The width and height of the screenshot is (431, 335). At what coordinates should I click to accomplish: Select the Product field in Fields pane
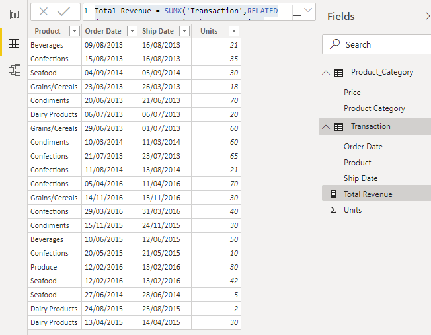pyautogui.click(x=358, y=163)
